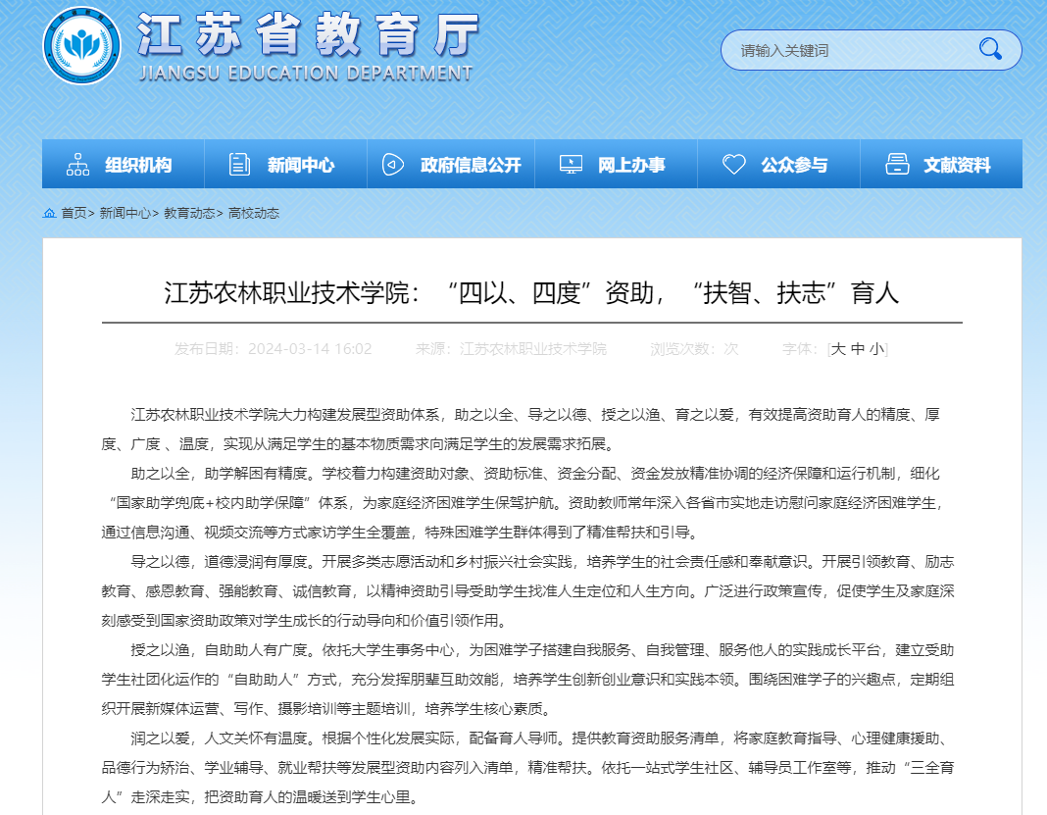This screenshot has height=815, width=1047.
Task: Click the 新闻中心 document icon
Action: coord(239,165)
